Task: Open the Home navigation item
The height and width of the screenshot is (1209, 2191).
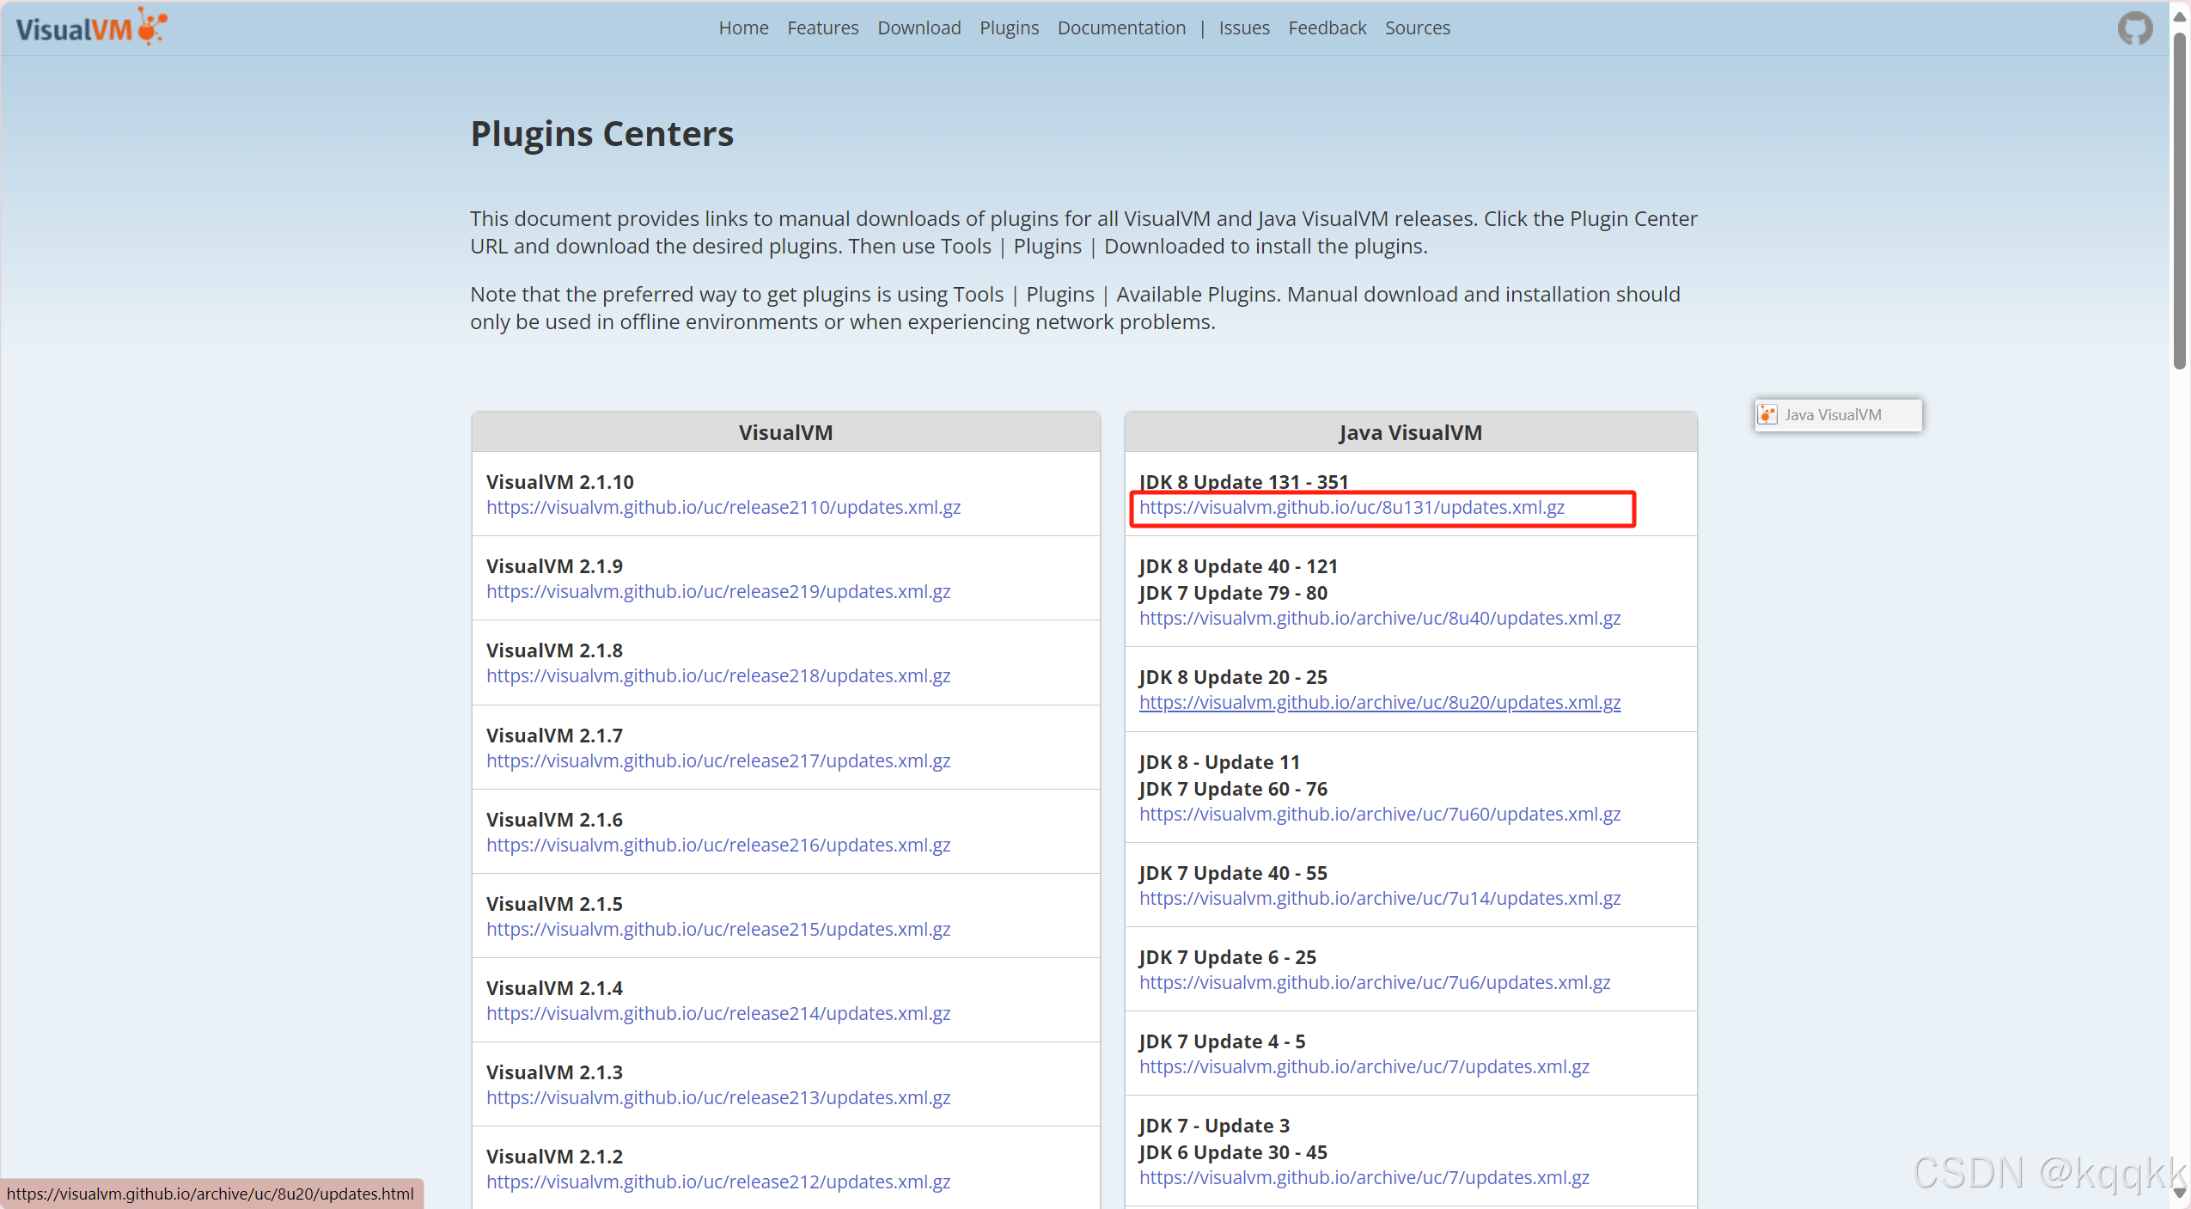Action: point(743,28)
